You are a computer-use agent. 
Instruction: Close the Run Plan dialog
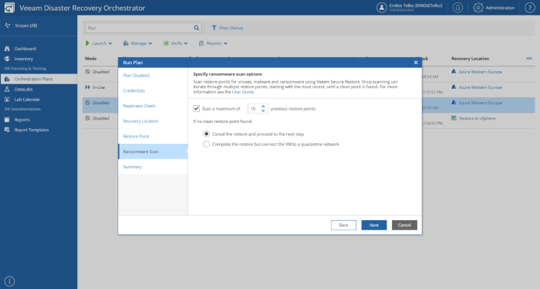point(416,63)
